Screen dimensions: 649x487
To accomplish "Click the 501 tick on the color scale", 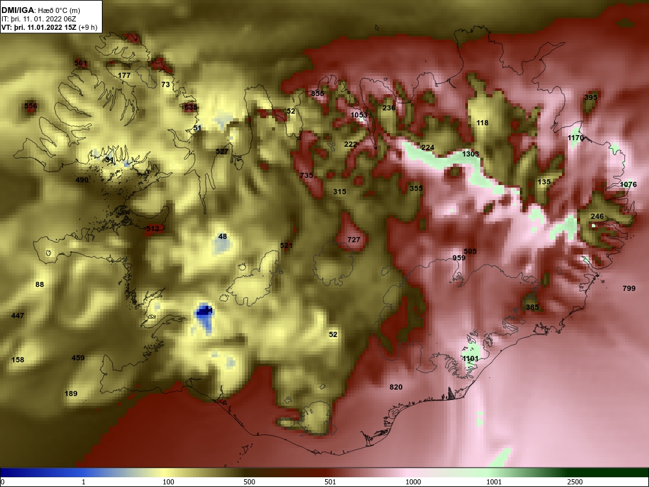I will 331,482.
